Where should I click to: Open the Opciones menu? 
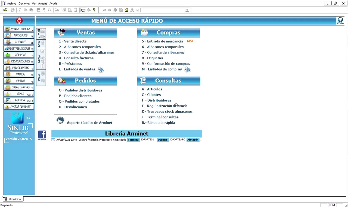pos(24,4)
